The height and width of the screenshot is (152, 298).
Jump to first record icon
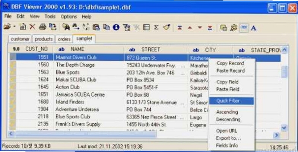point(180,28)
